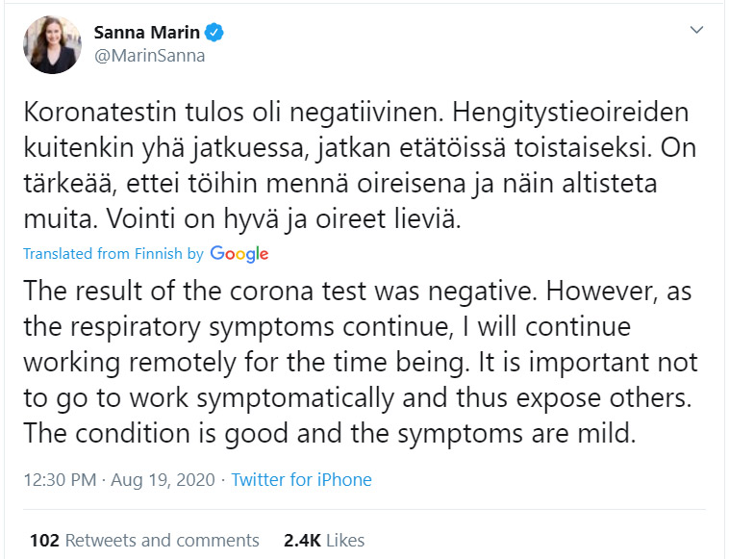This screenshot has height=559, width=729.
Task: Expand the tweet options chevron
Action: 697,31
